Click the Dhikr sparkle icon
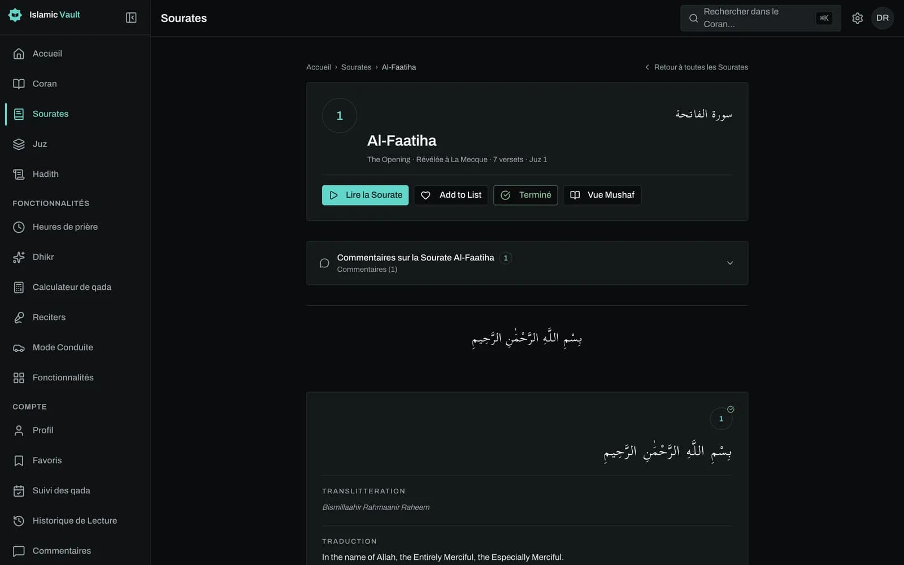This screenshot has height=565, width=904. coord(19,257)
